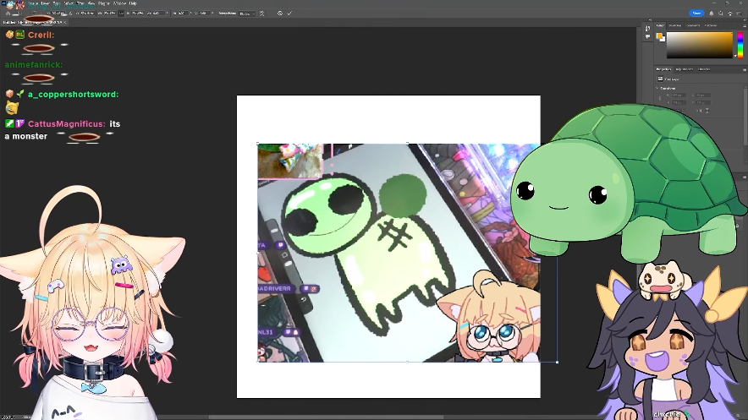Switch to the Swatches tab

pos(674,25)
